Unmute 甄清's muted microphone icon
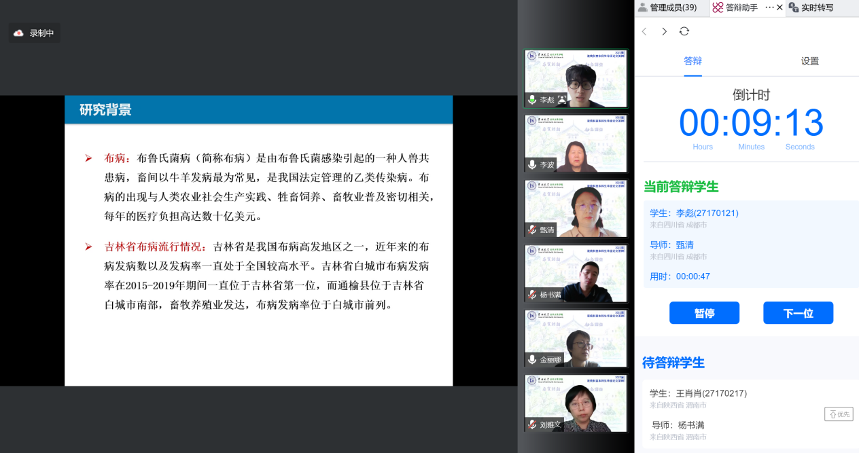The image size is (859, 453). 533,230
